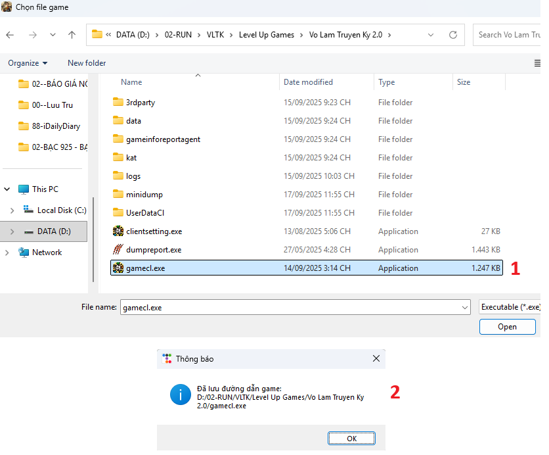Collapse the This PC tree node
549x455 pixels.
click(7, 189)
